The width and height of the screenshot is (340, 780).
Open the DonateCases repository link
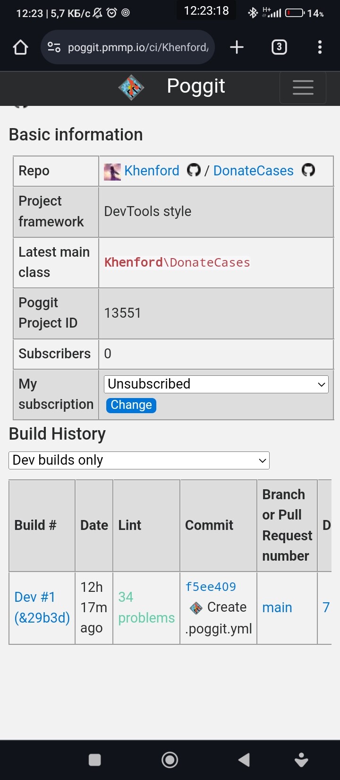click(x=253, y=171)
